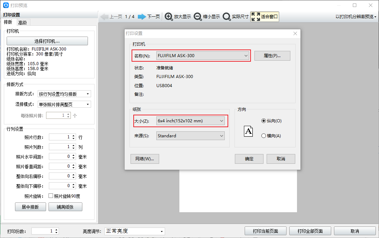This screenshot has height=238, width=379.
Task: Click 进纸方向: 纵向 text
Action: (21, 74)
